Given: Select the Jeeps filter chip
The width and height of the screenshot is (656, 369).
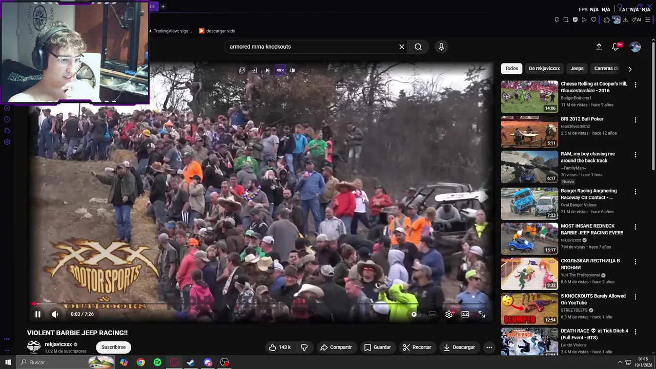Looking at the screenshot, I should pyautogui.click(x=577, y=68).
